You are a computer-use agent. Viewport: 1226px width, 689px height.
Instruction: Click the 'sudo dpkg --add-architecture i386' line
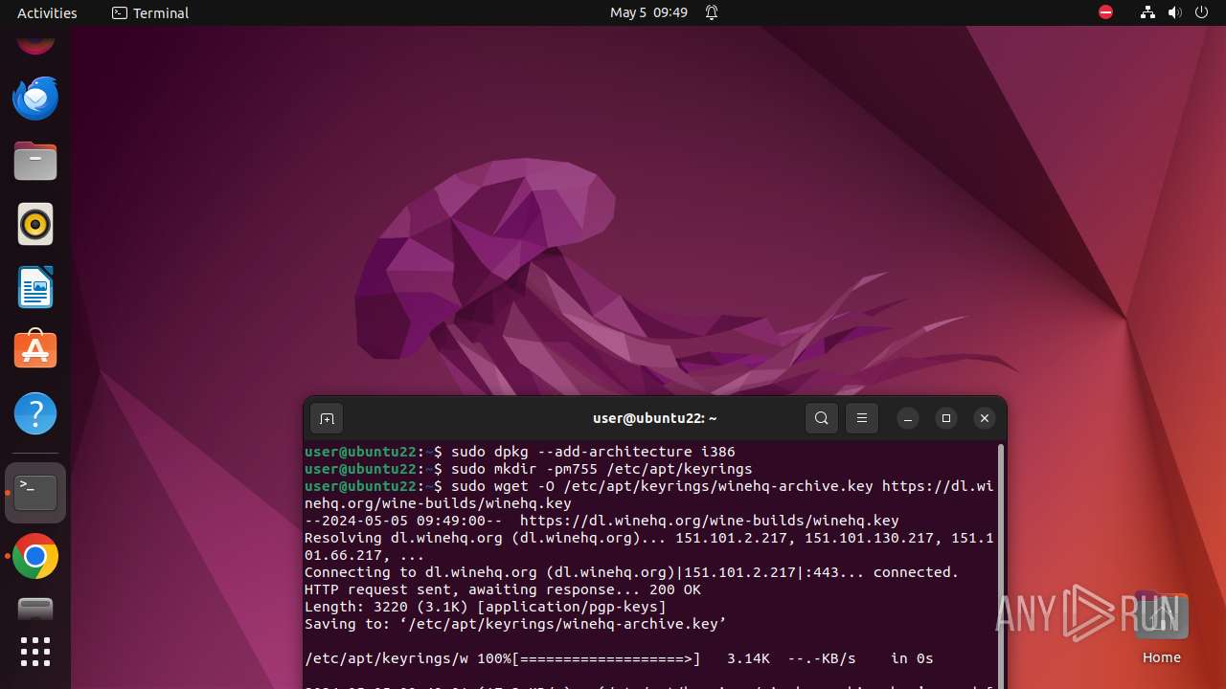click(520, 452)
